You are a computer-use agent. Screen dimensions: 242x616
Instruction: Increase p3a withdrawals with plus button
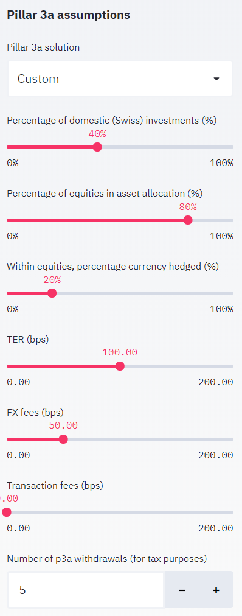(216, 590)
